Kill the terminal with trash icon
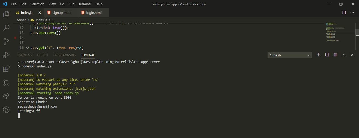359x138 pixels. (x=335, y=55)
